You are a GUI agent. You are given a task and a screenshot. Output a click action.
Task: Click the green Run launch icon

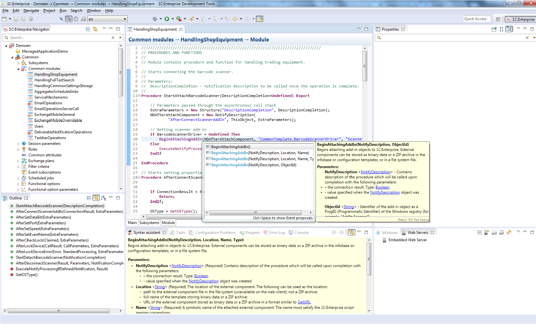pos(167,19)
